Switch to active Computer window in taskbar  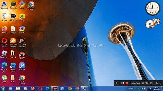[x=85, y=89]
